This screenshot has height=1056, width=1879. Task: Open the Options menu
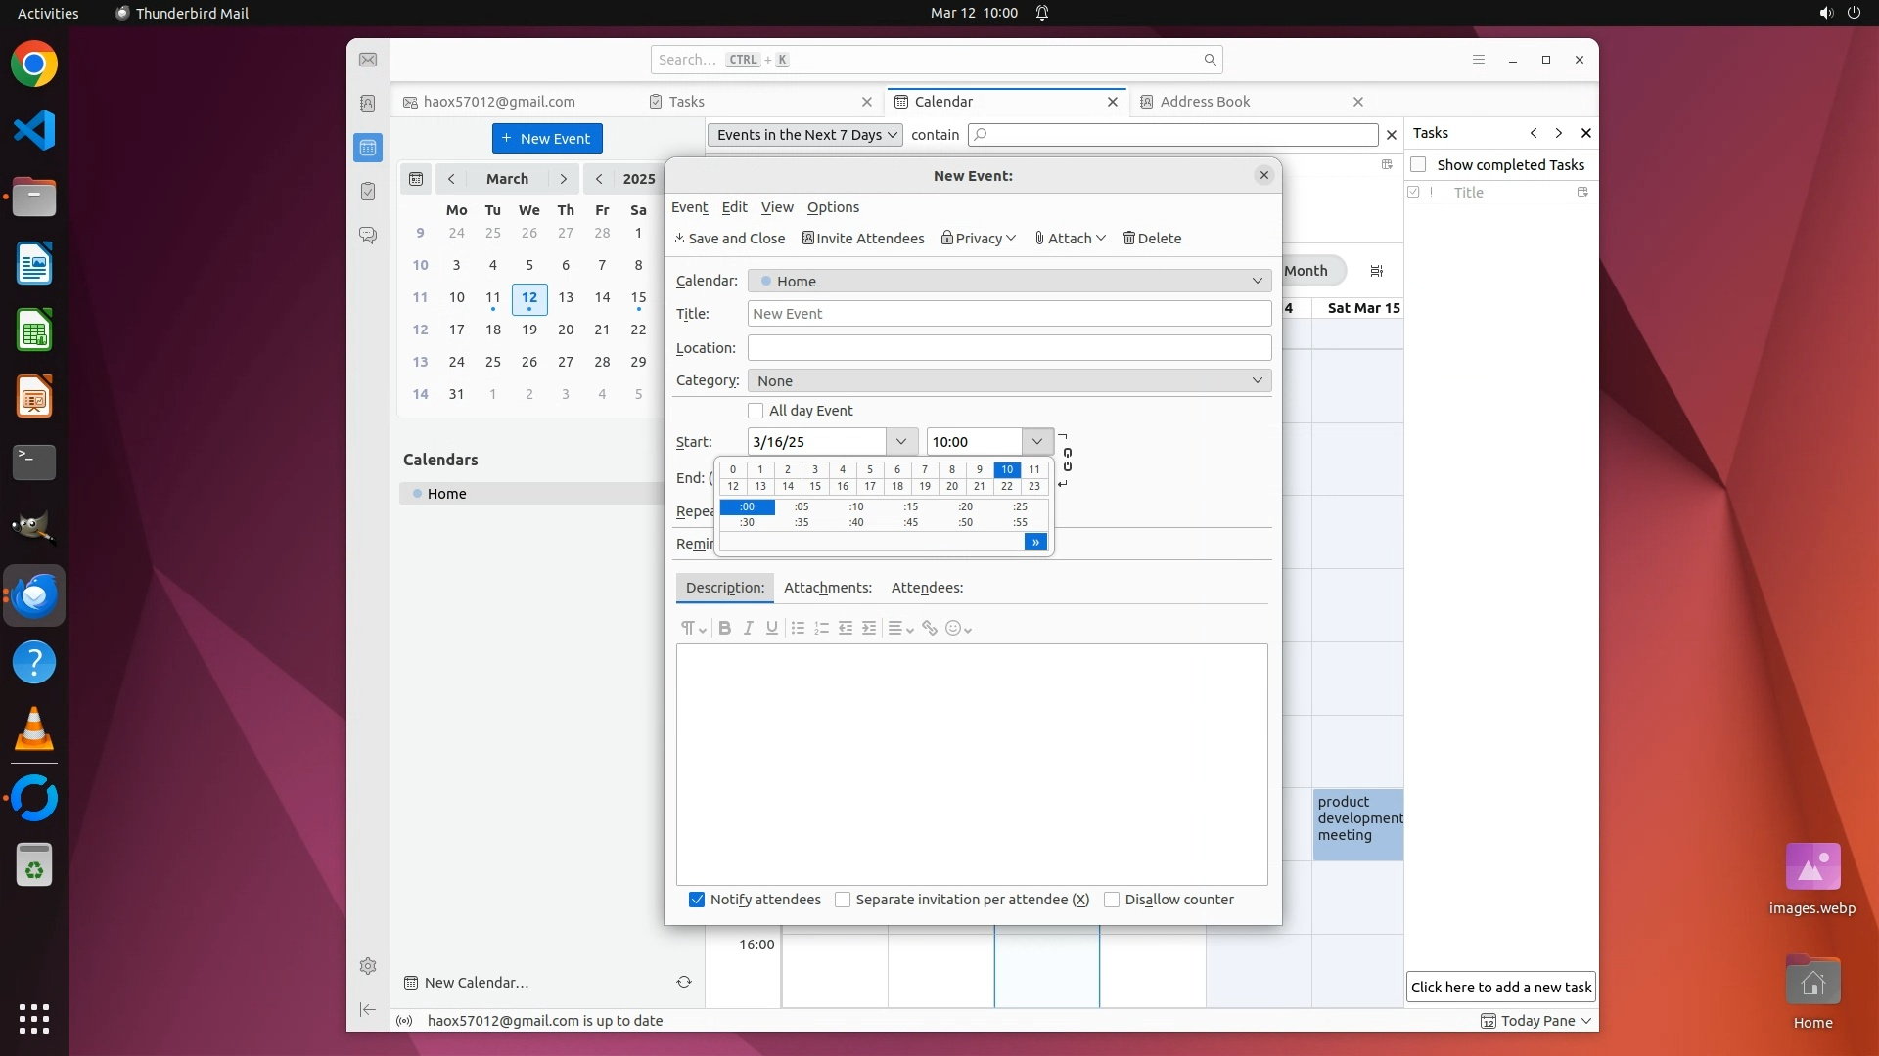[x=833, y=207]
